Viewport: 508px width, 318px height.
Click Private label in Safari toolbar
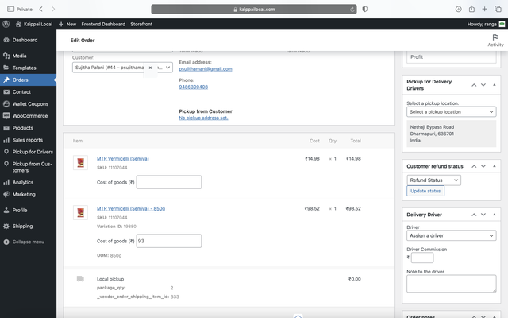pos(25,10)
